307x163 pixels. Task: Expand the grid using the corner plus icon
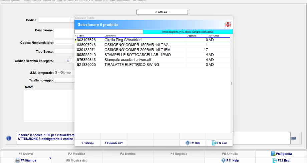point(75,36)
